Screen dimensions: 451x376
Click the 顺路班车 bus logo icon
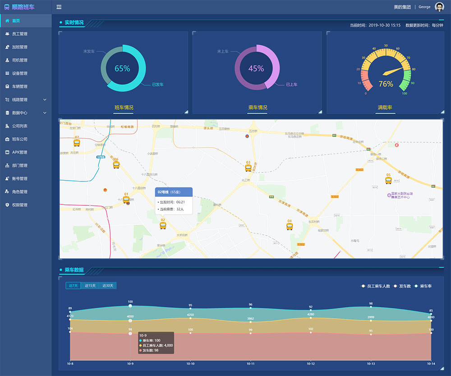coord(7,7)
